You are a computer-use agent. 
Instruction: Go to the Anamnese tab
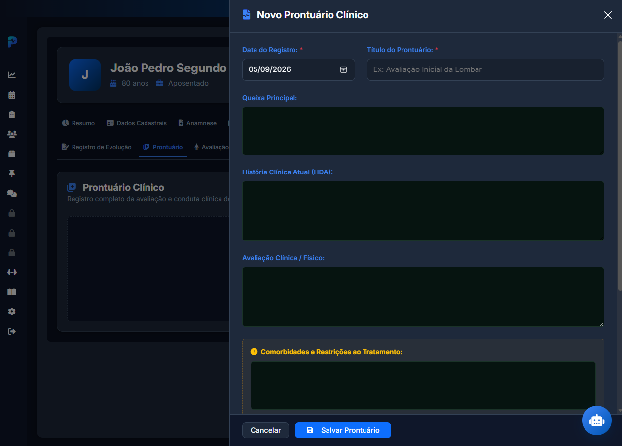[197, 123]
